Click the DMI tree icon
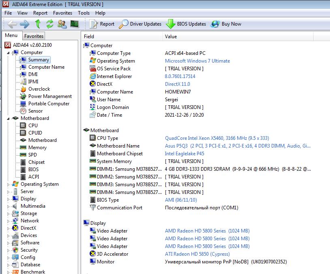330x274 pixels. (x=23, y=74)
